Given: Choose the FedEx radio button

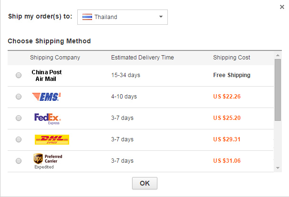Looking at the screenshot, I should [19, 118].
